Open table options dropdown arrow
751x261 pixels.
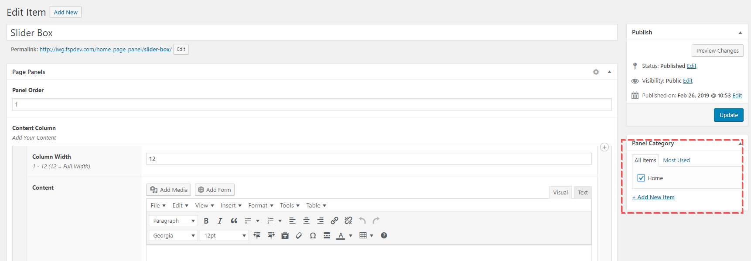click(x=372, y=235)
